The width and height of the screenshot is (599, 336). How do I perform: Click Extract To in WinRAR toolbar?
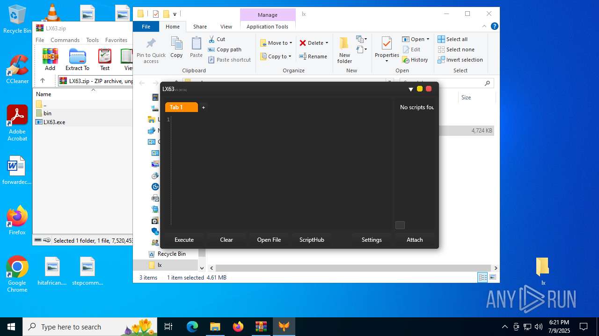(x=77, y=59)
